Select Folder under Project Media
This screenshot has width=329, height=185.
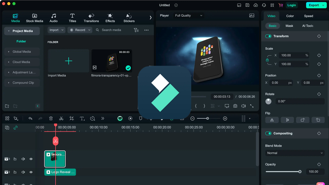click(x=21, y=41)
